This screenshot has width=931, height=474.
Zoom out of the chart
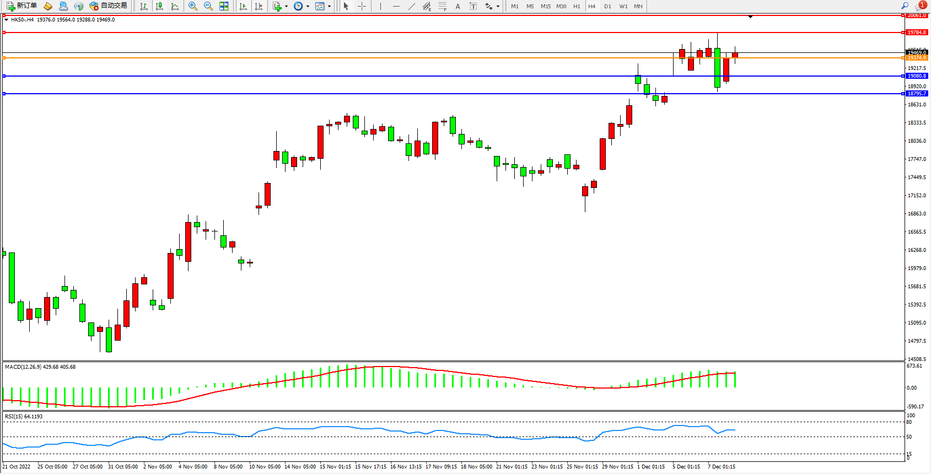pos(208,6)
